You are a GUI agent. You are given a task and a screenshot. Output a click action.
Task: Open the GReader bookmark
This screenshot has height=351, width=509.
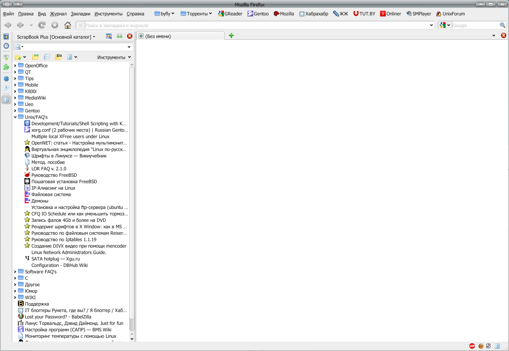pos(230,14)
